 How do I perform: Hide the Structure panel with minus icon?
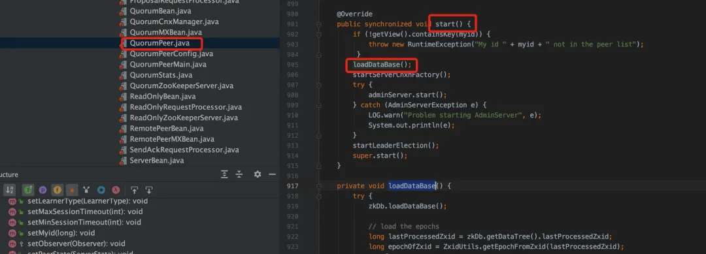(x=272, y=174)
